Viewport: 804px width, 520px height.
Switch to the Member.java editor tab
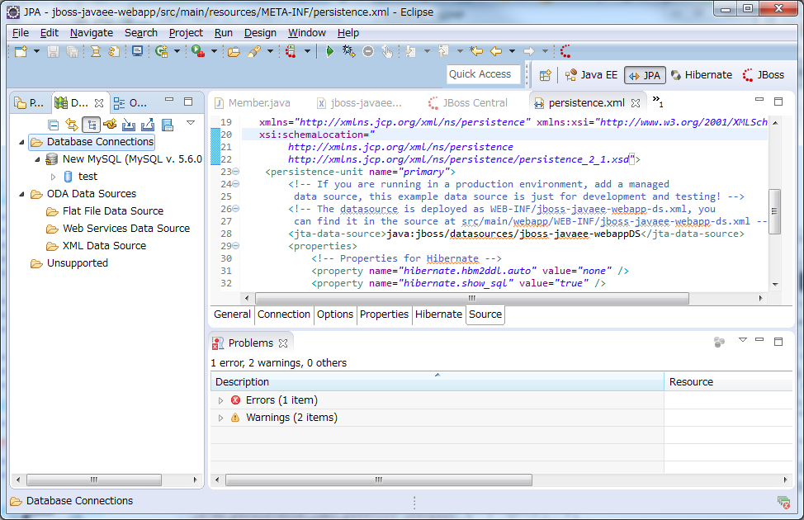(x=253, y=103)
